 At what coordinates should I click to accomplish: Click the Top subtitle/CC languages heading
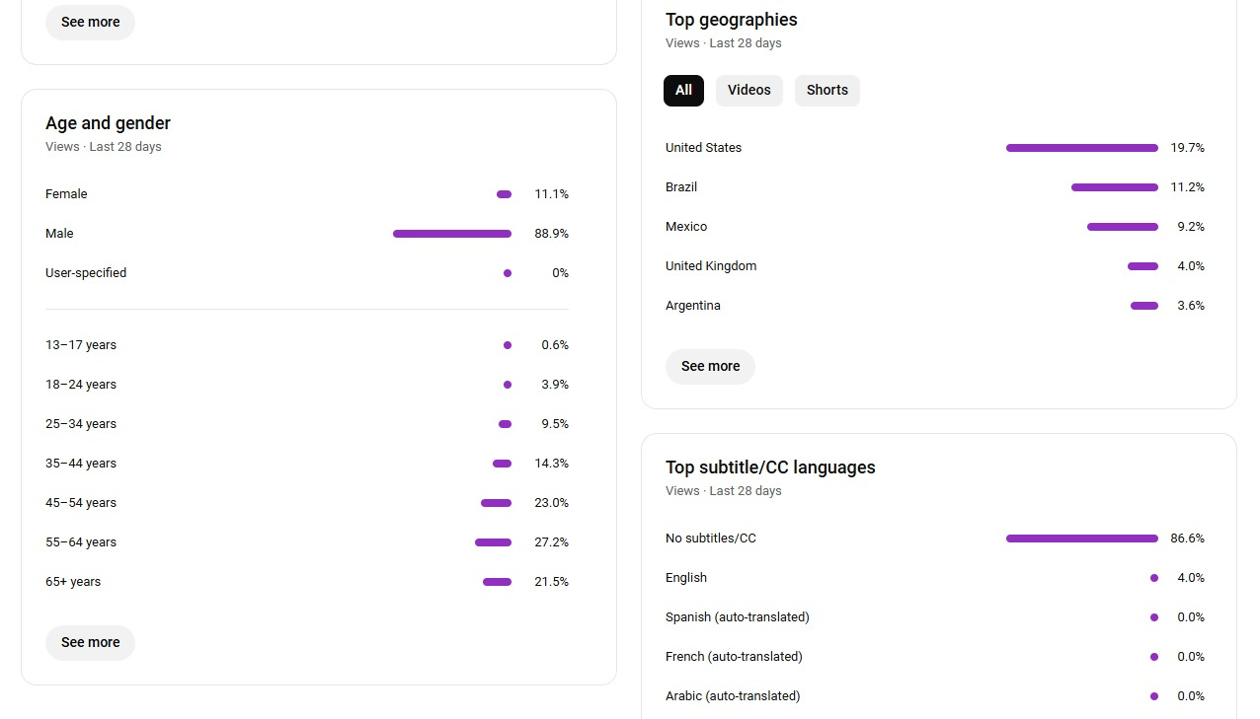pyautogui.click(x=770, y=467)
